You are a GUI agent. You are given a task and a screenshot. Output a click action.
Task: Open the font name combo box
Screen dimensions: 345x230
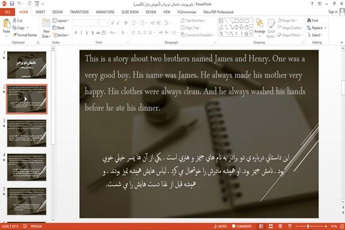click(x=86, y=23)
